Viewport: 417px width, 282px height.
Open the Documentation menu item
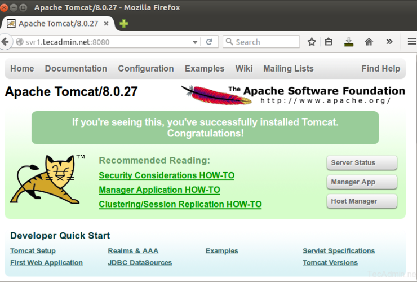tap(76, 69)
